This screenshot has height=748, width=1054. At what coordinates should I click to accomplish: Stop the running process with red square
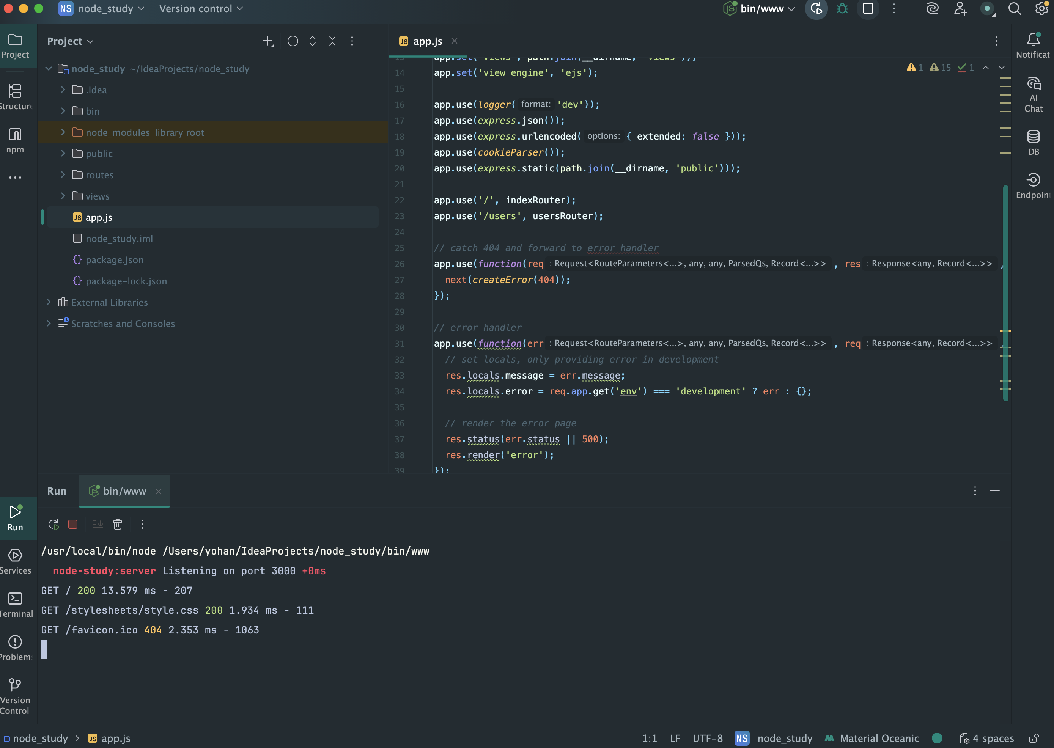coord(73,524)
